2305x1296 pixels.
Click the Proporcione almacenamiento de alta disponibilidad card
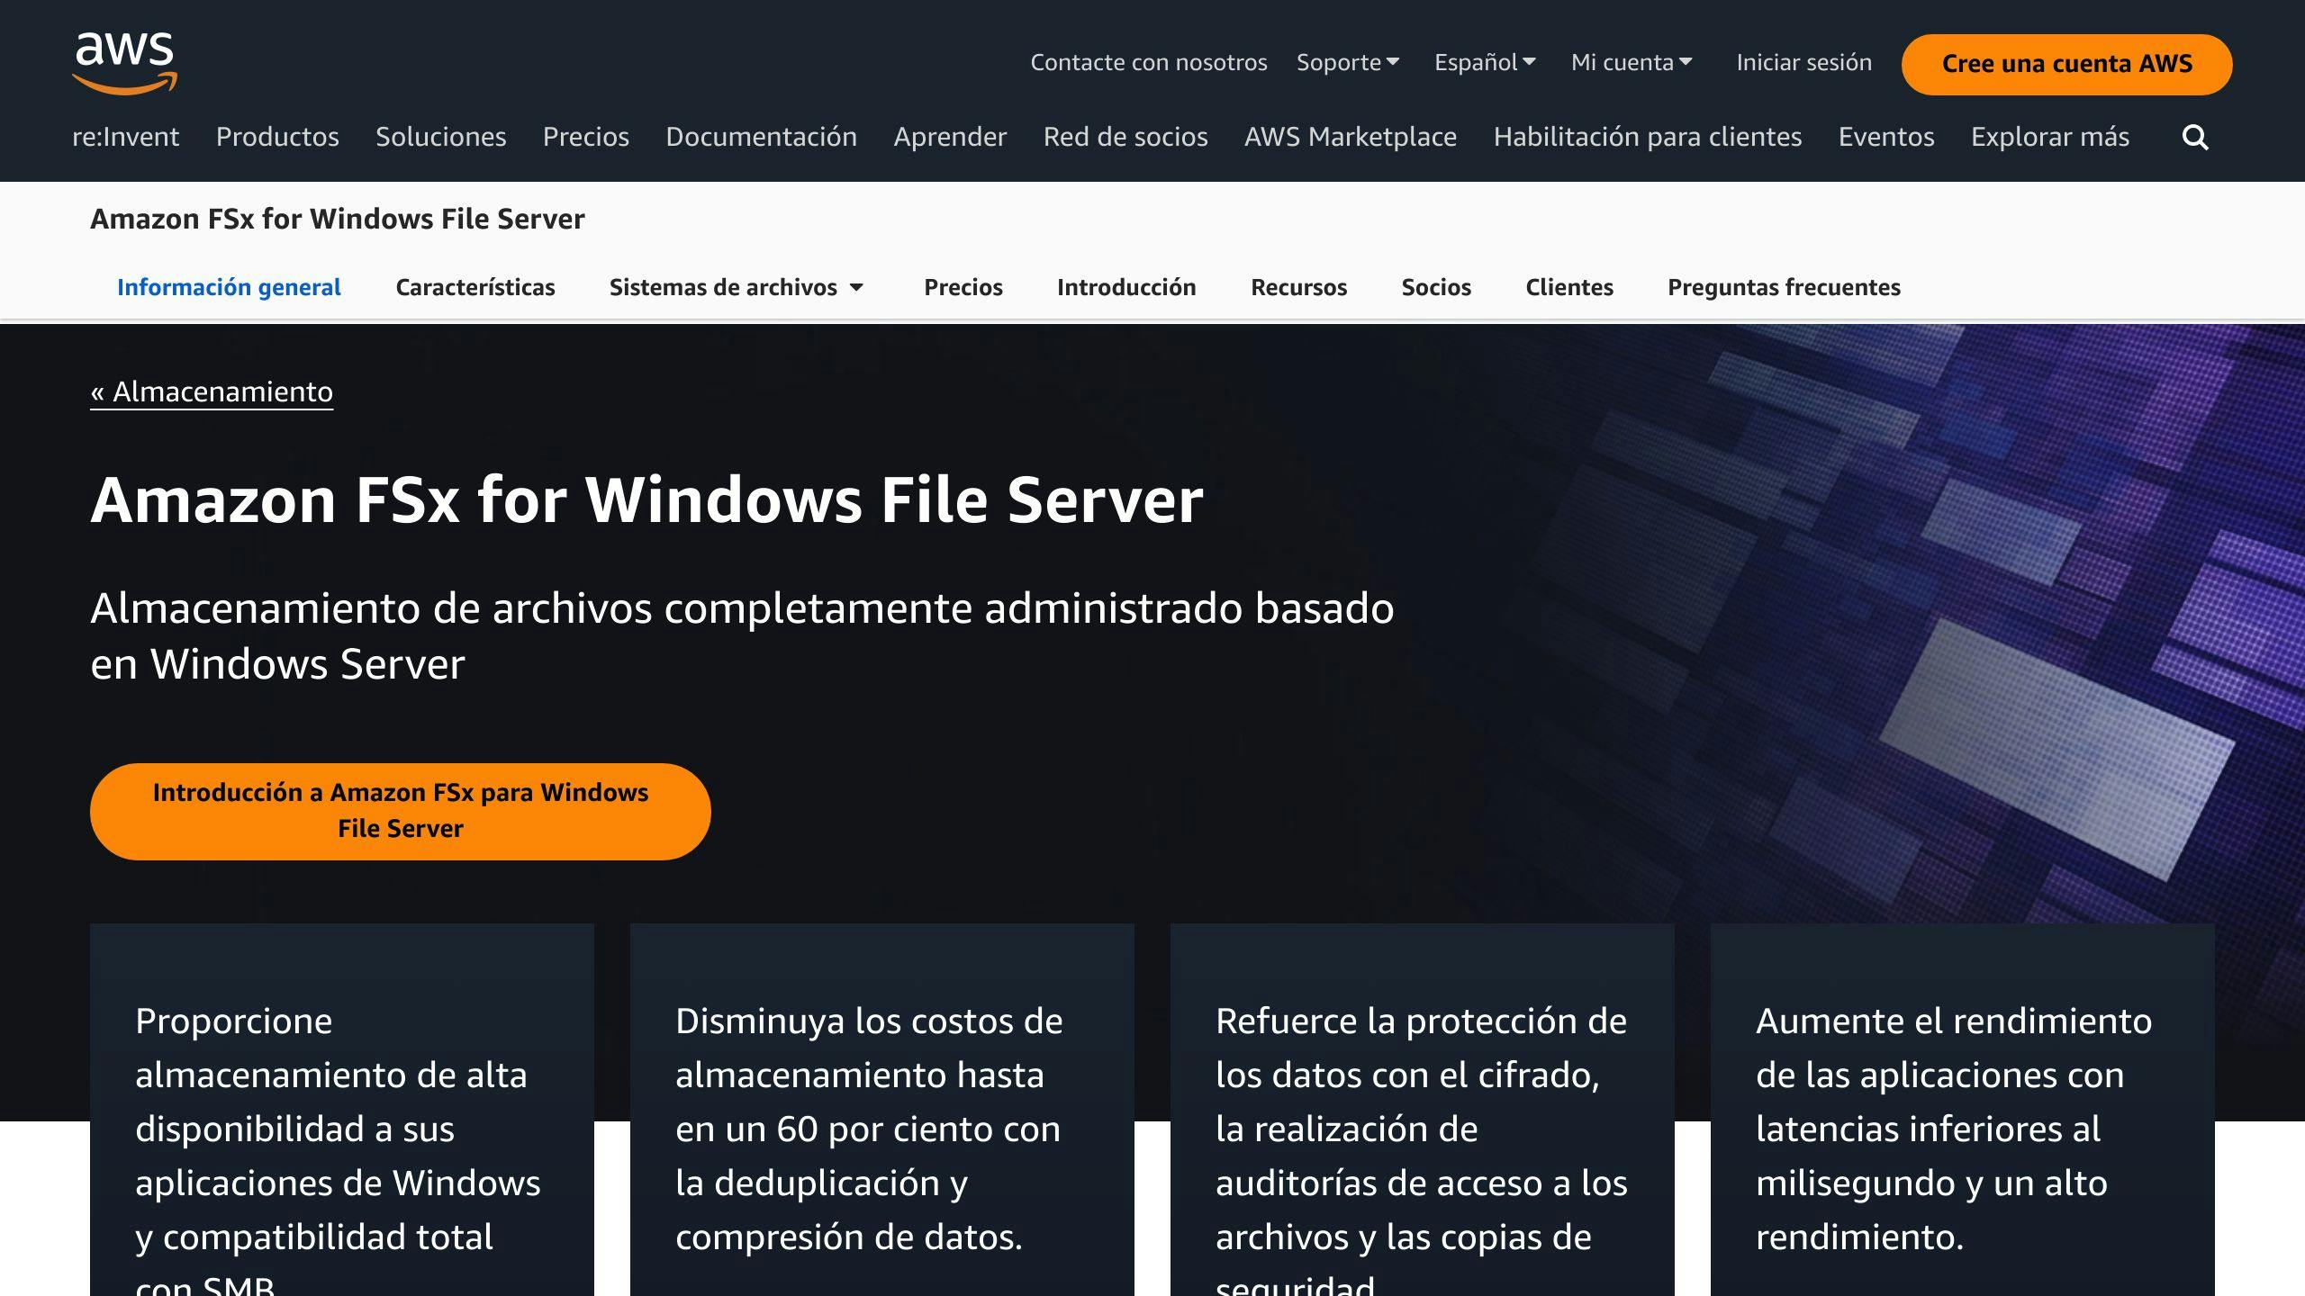[x=342, y=1110]
